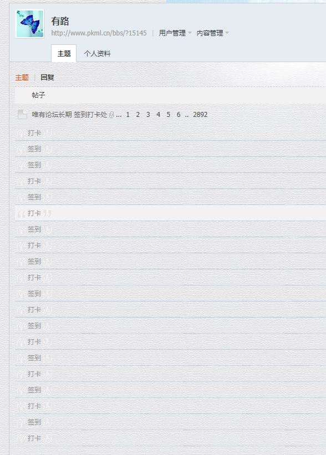Switch to the 个人资料 tab
This screenshot has height=455, width=326.
tap(97, 54)
